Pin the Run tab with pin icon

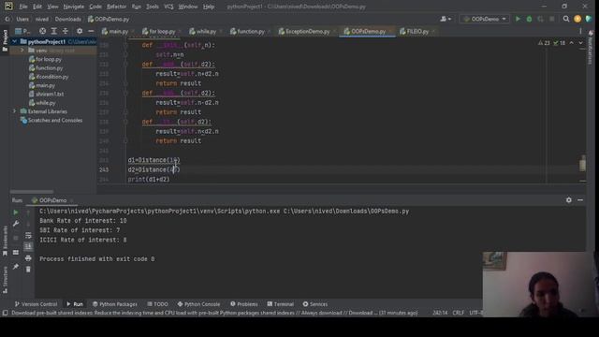coord(16,266)
